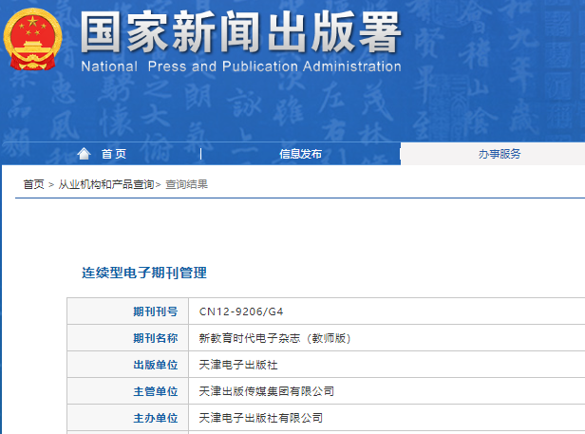Select the 期刊刊号 label cell
This screenshot has height=434, width=585.
pos(127,311)
